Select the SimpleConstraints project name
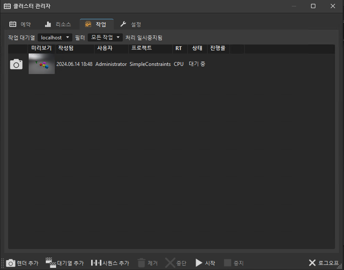The width and height of the screenshot is (344, 270). point(150,64)
